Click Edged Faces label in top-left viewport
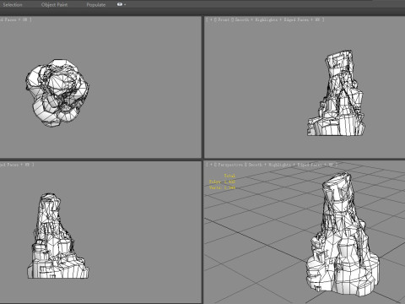This screenshot has width=405, height=304. click(8, 19)
